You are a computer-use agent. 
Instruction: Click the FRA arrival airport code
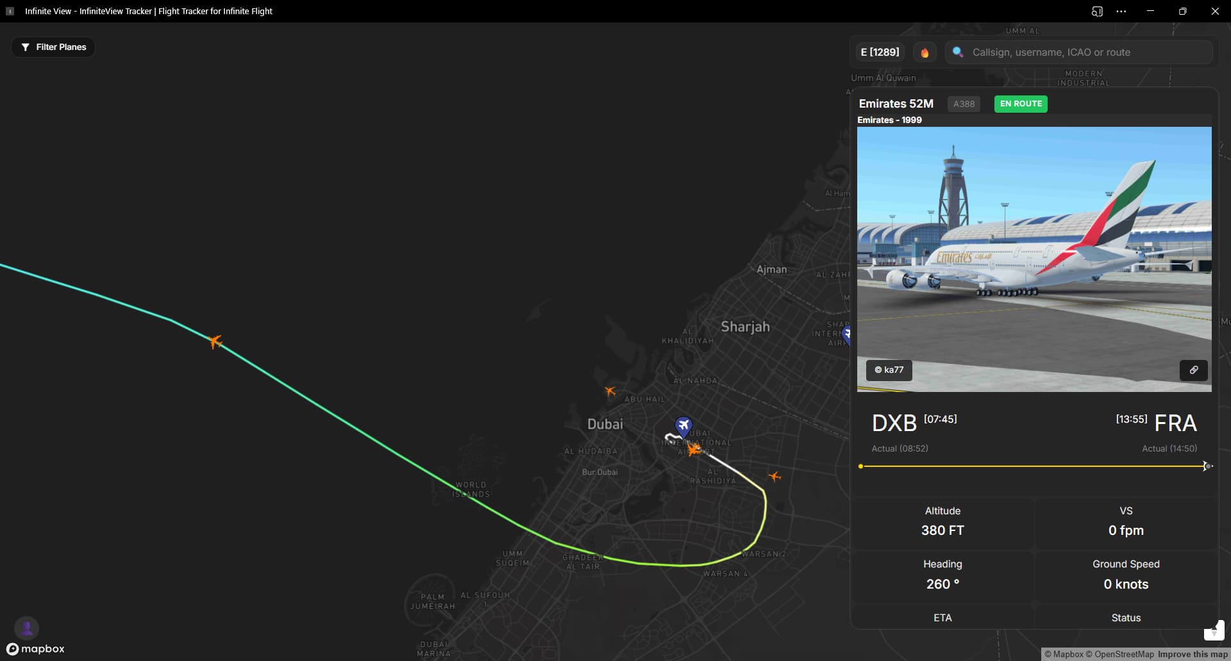pos(1176,423)
